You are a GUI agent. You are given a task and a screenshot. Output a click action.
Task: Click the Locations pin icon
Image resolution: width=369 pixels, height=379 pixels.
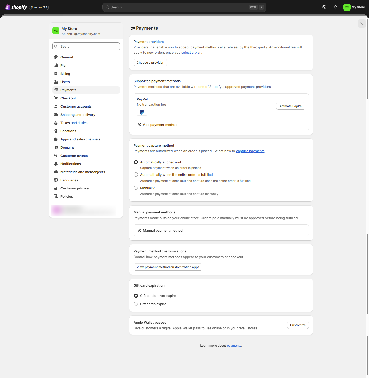[56, 131]
